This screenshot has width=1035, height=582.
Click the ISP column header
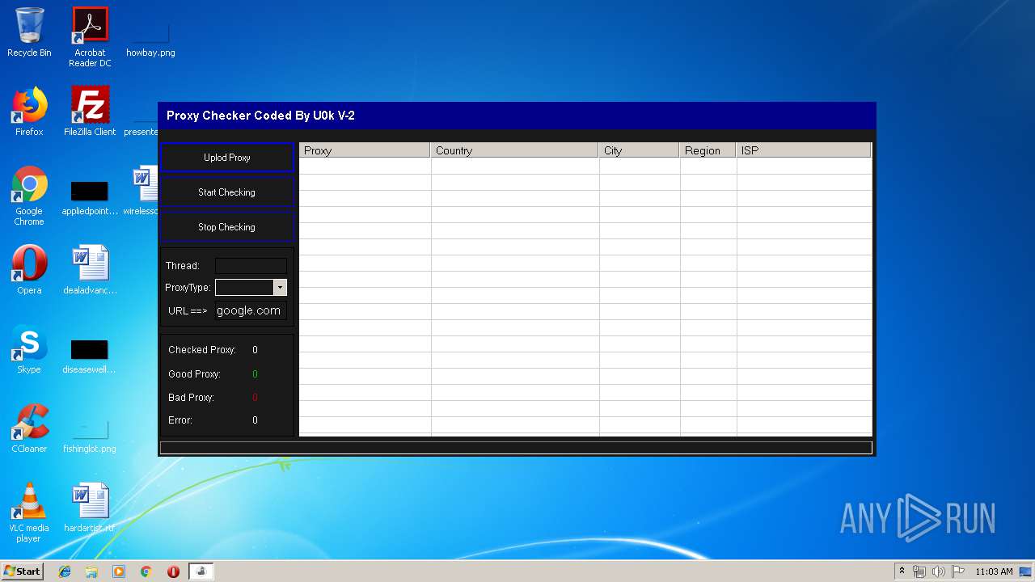(804, 150)
